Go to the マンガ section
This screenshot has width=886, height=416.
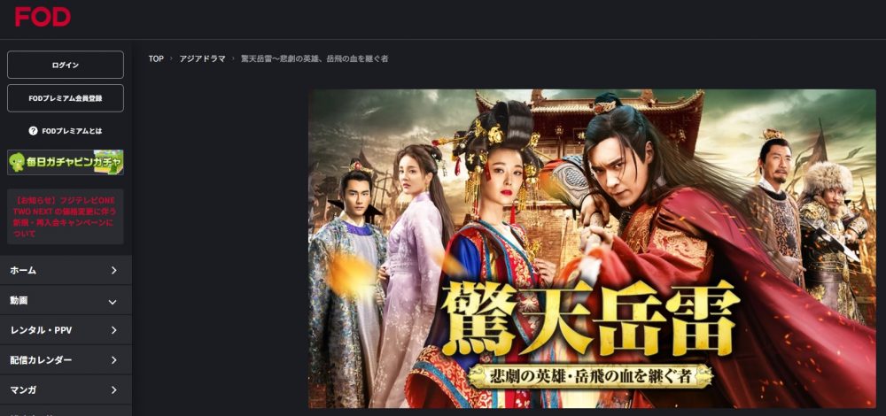pos(66,390)
